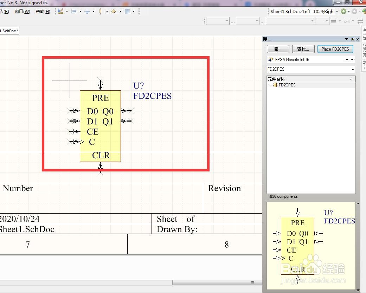This screenshot has width=366, height=293.
Task: Navigate forward with the grey arrow
Action: coord(354,11)
